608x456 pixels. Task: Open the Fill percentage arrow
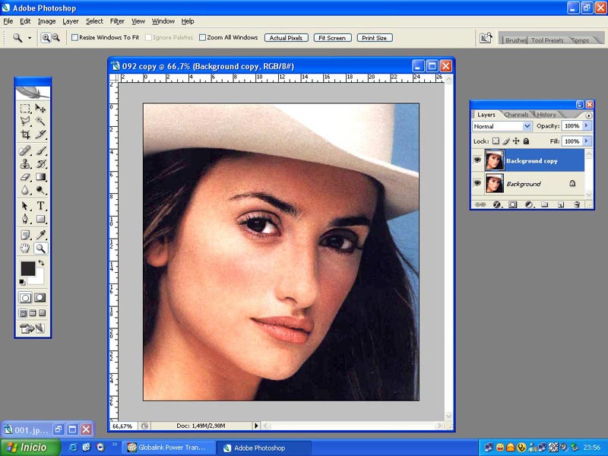point(587,141)
